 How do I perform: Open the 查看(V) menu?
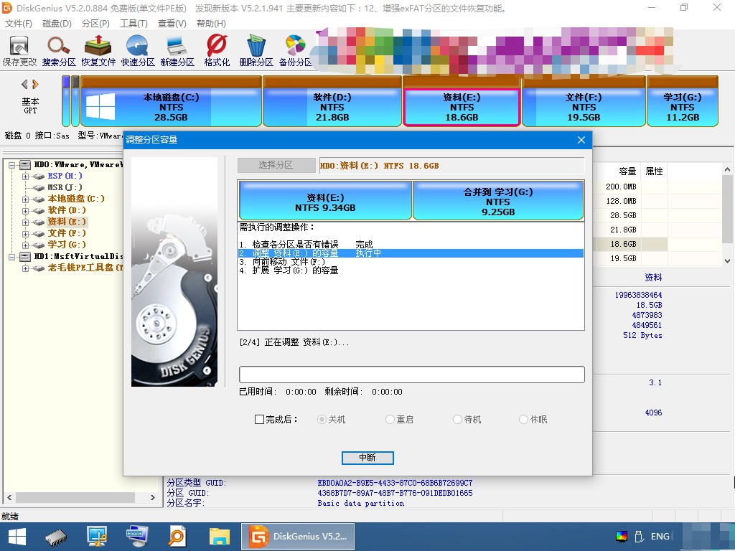click(172, 24)
